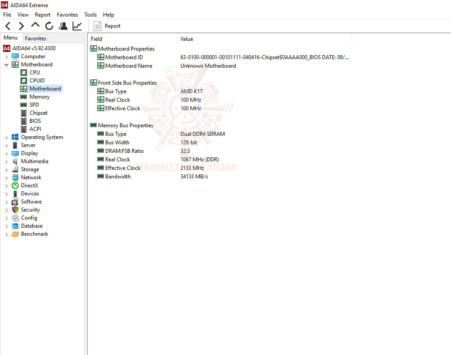Screen dimensions: 451x355
Task: Open the graph chart toolbar icon
Action: tap(77, 26)
